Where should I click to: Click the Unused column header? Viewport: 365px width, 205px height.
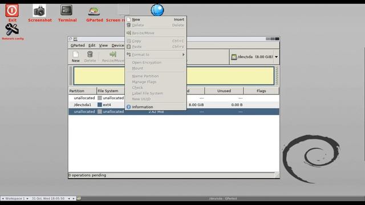[x=224, y=91]
